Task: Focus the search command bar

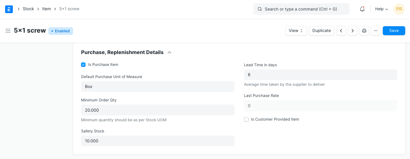Action: (x=301, y=9)
